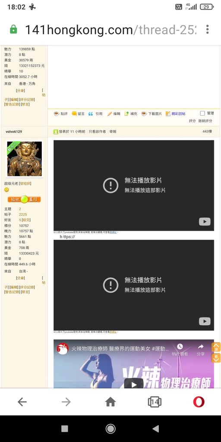Click 禁言 in the upper user's profile
Image resolution: width=221 pixels, height=442 pixels.
(25, 104)
